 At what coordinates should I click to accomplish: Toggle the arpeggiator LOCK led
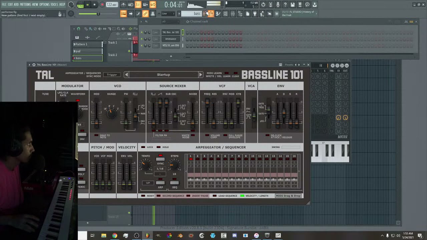coord(143,147)
